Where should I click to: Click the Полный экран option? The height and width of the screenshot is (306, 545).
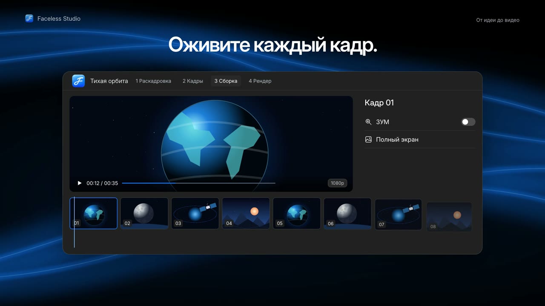(x=420, y=139)
